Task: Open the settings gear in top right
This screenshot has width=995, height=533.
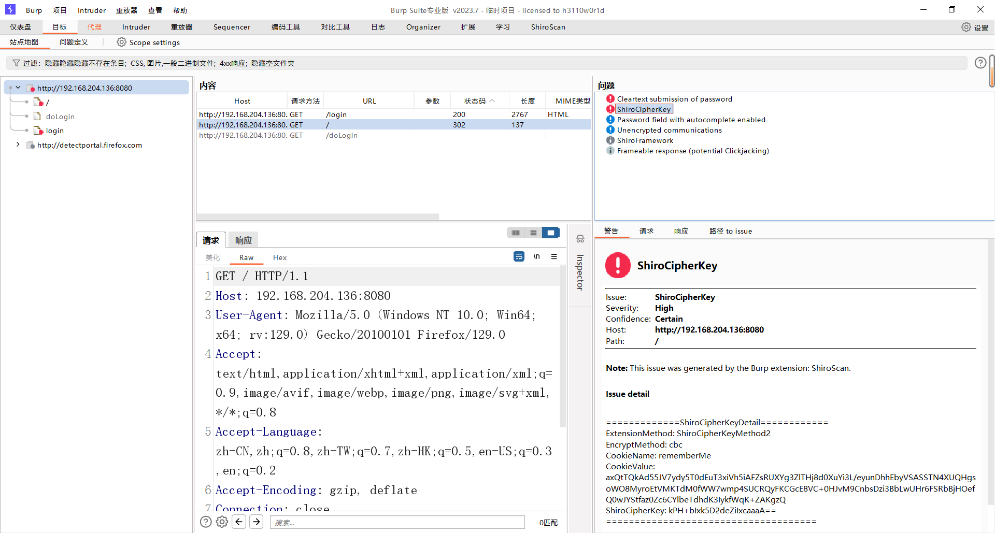Action: 966,27
